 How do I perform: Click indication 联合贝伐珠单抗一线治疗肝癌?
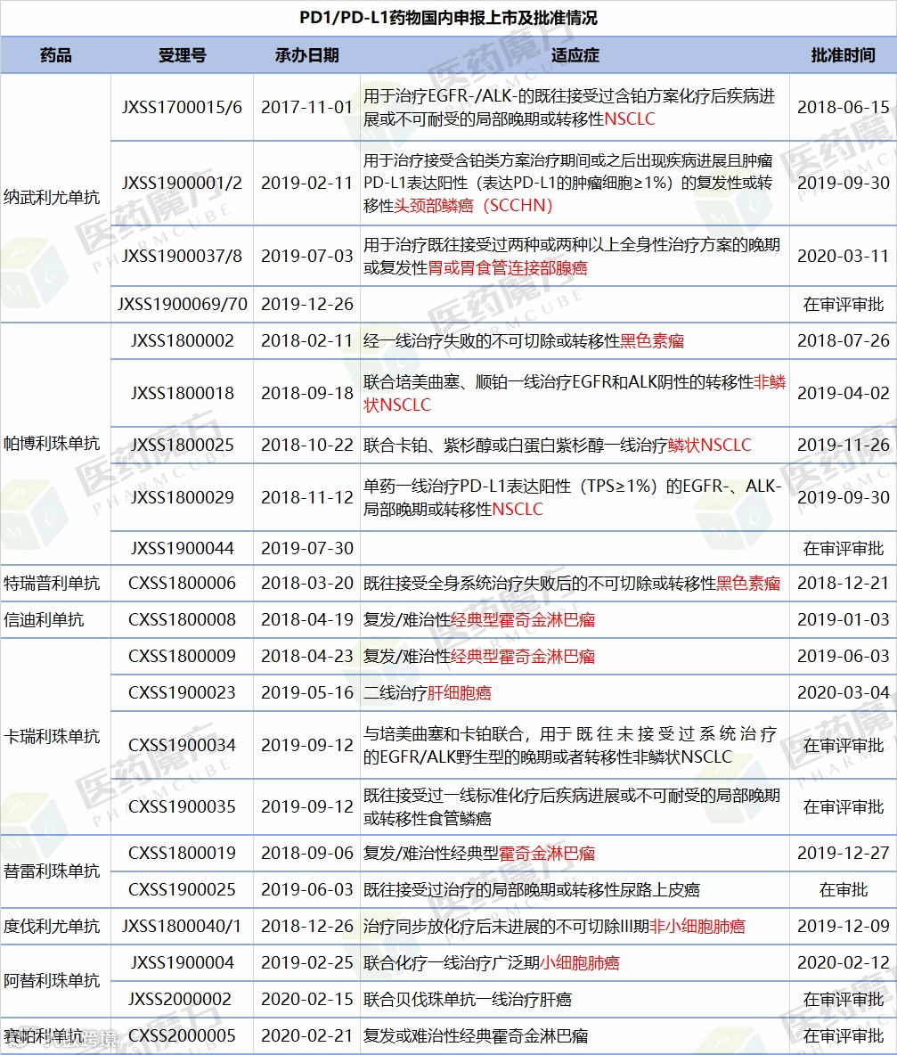click(468, 999)
